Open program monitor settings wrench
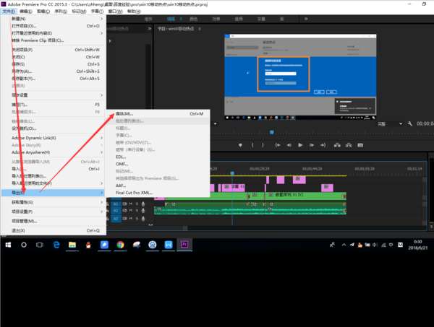Viewport: 434px width, 327px height. tap(410, 123)
